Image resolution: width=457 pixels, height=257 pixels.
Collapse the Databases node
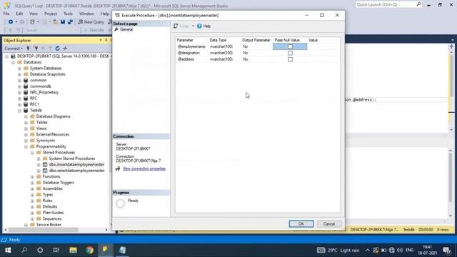[13, 62]
